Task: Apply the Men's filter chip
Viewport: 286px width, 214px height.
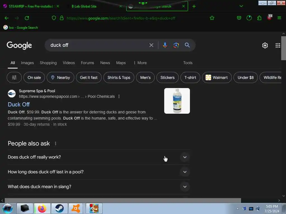Action: click(x=145, y=77)
